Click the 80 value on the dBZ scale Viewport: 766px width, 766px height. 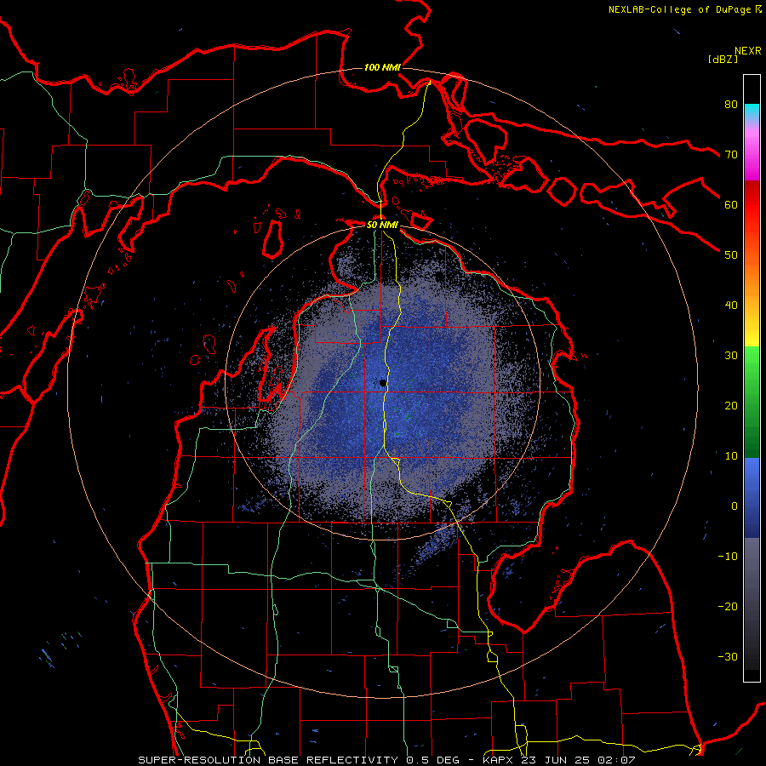731,104
